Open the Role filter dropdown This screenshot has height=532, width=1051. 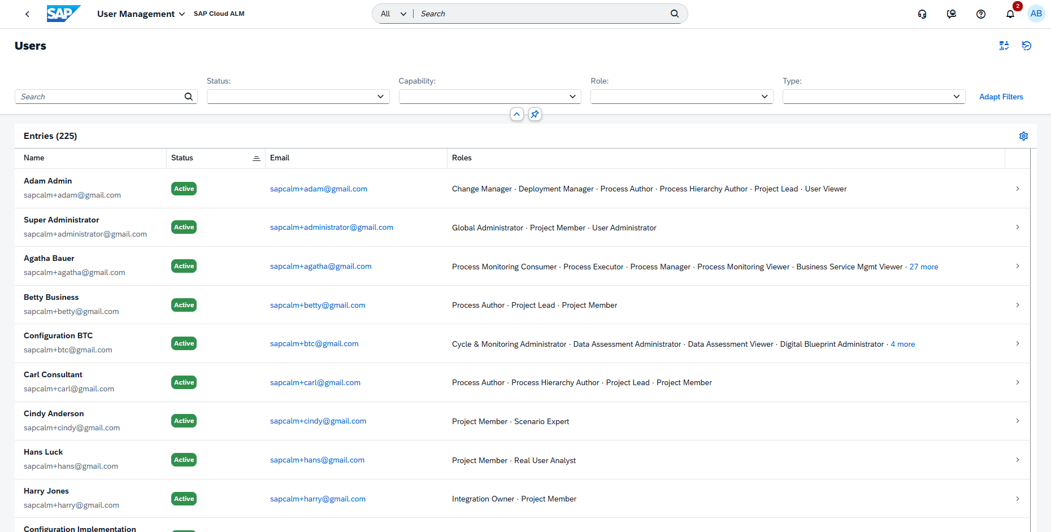coord(682,97)
